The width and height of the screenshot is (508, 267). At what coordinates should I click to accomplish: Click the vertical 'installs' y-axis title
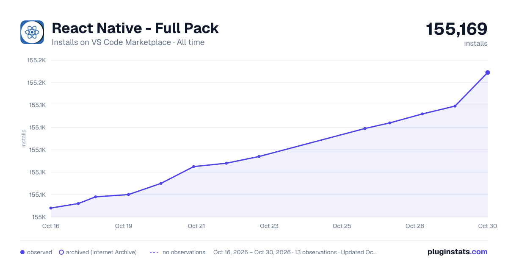24,139
